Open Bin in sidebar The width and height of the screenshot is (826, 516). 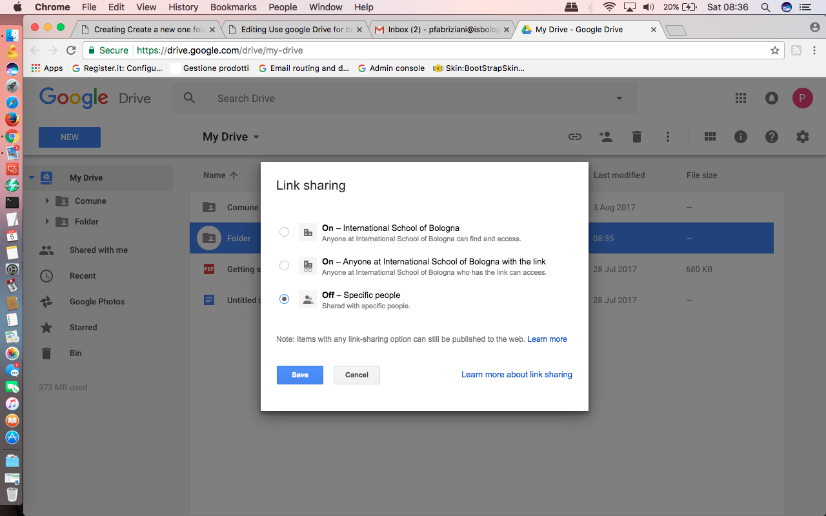pos(76,353)
